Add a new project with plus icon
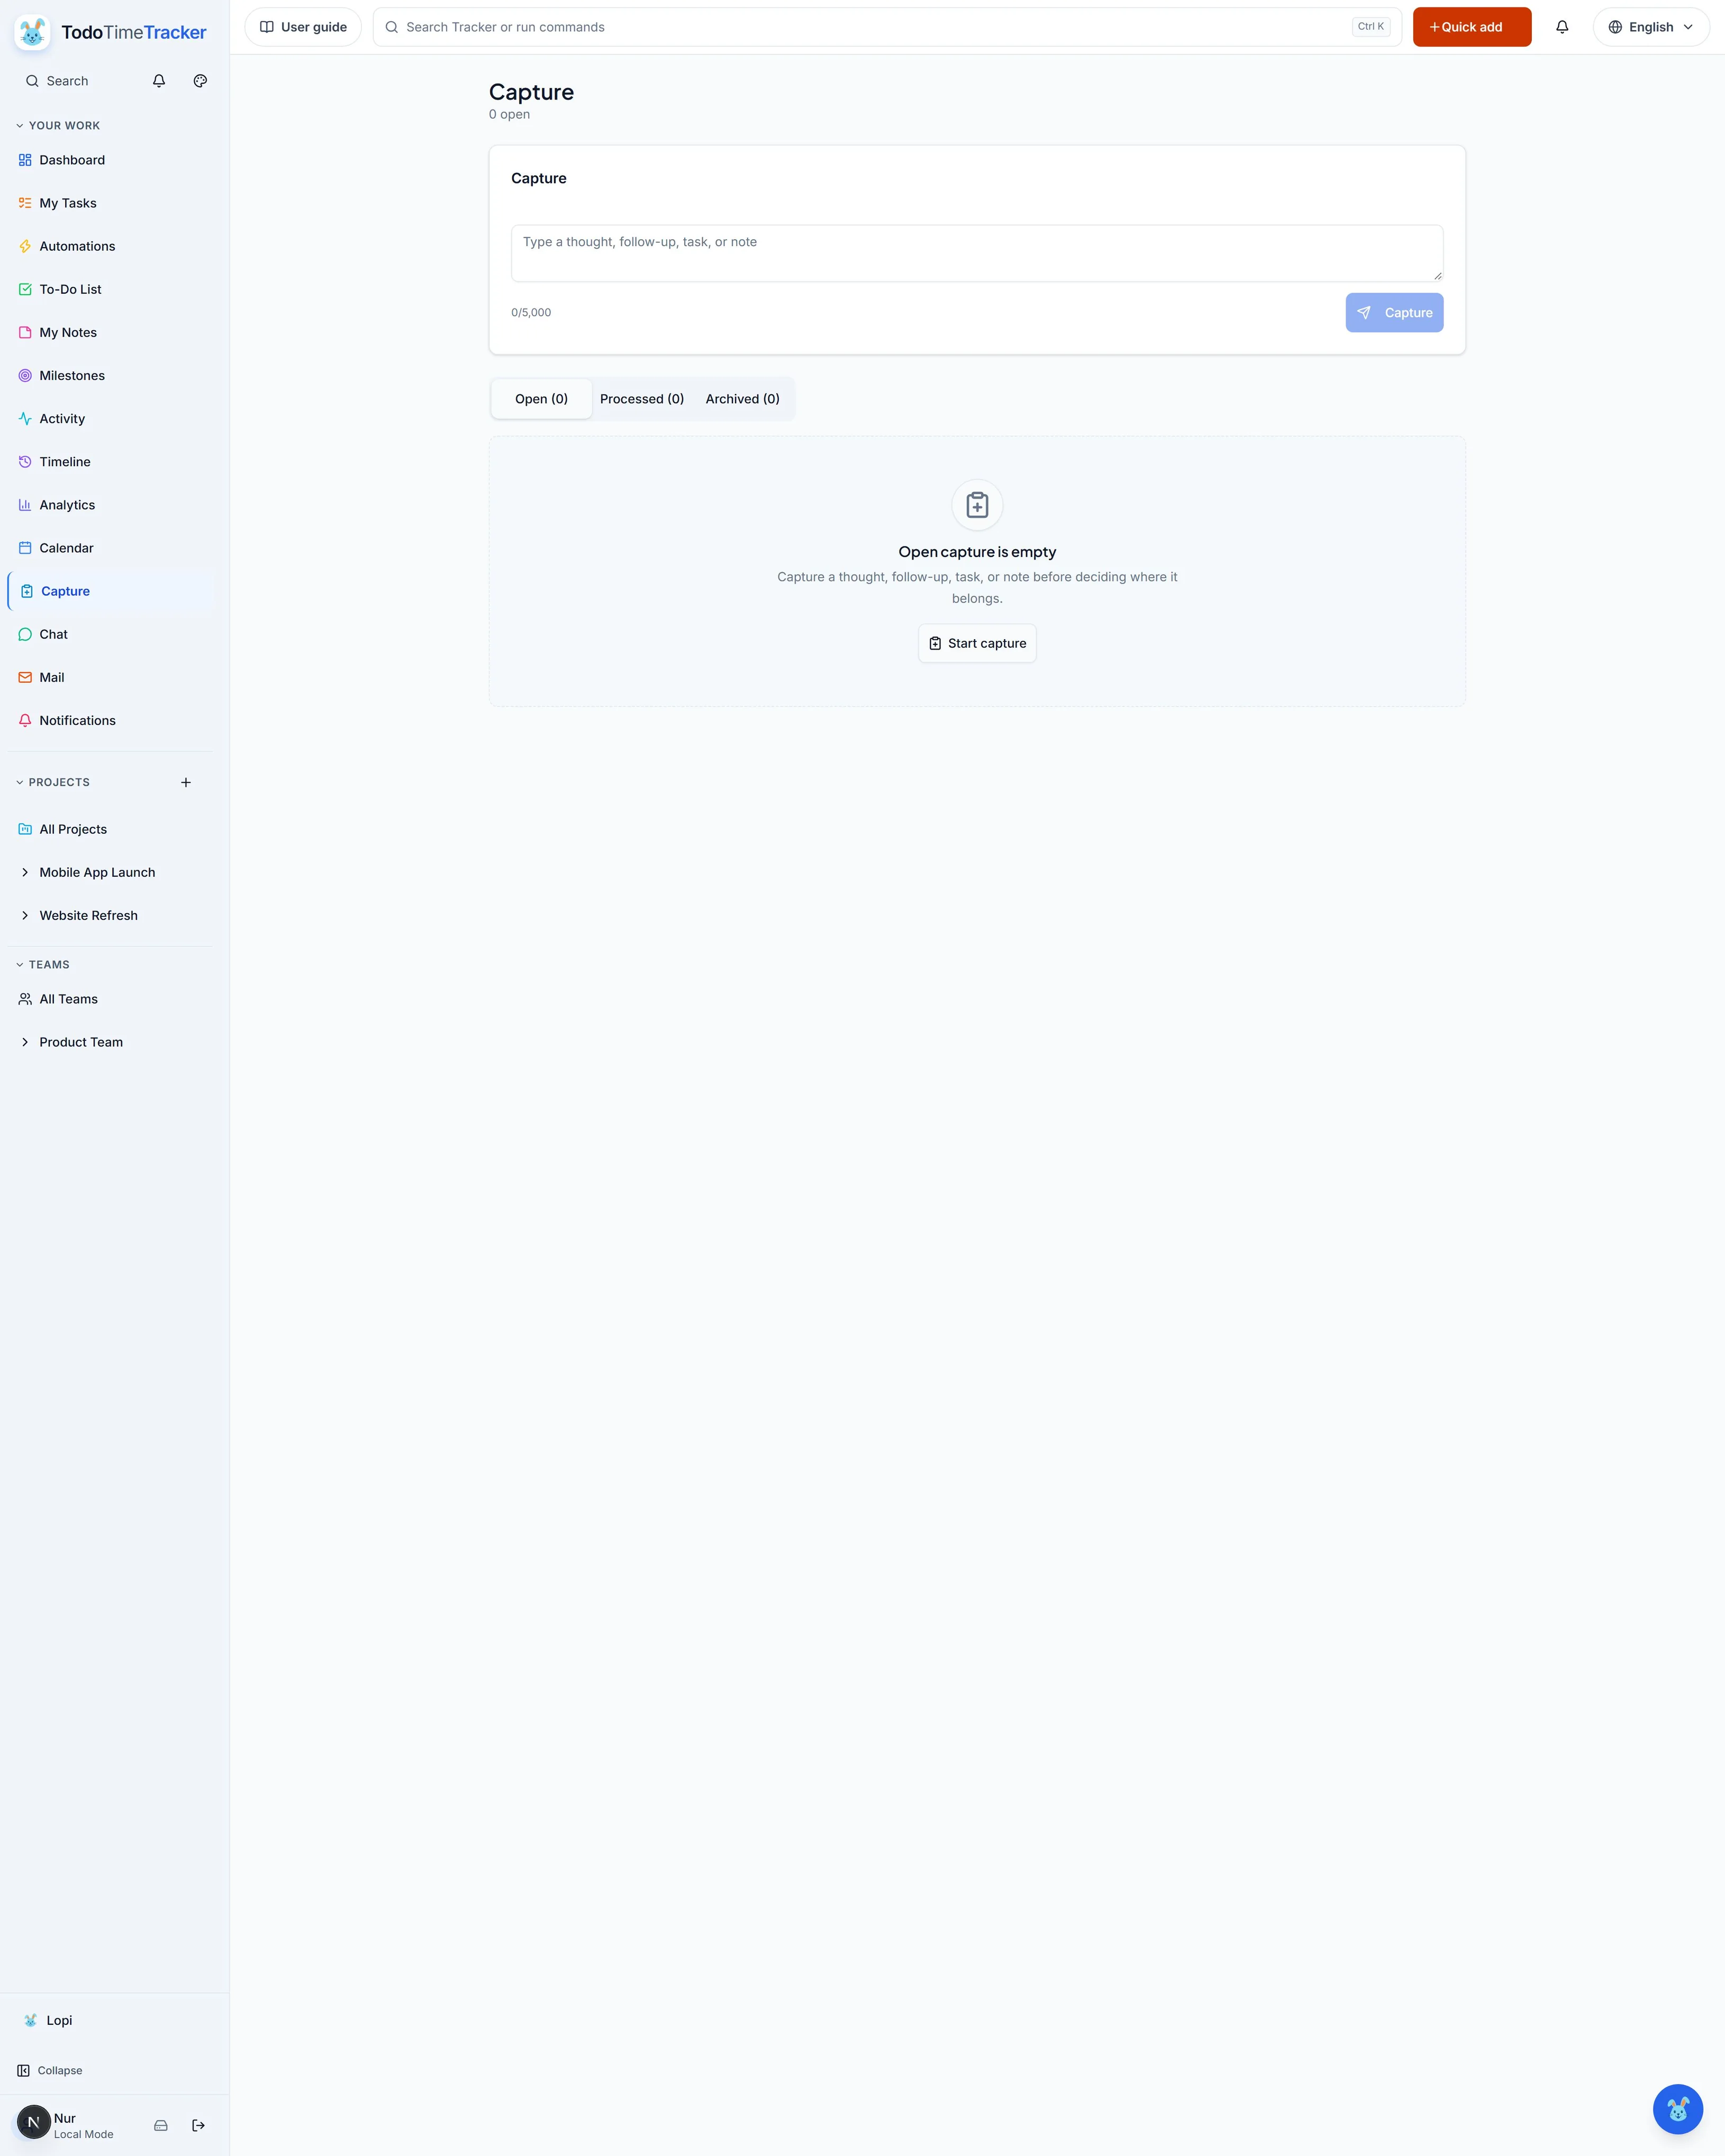The width and height of the screenshot is (1725, 2156). click(x=186, y=782)
